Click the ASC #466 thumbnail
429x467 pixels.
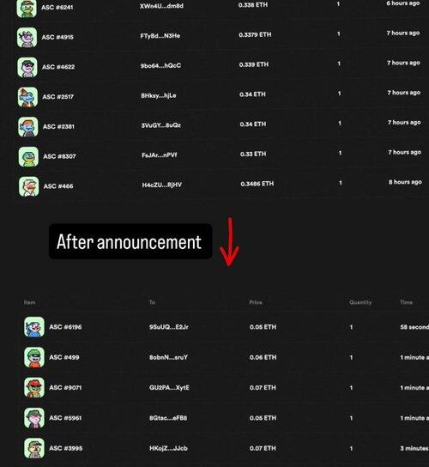point(29,186)
